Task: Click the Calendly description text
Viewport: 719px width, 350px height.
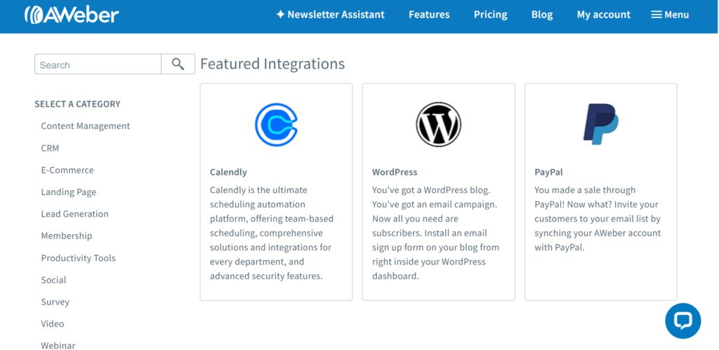Action: click(272, 233)
